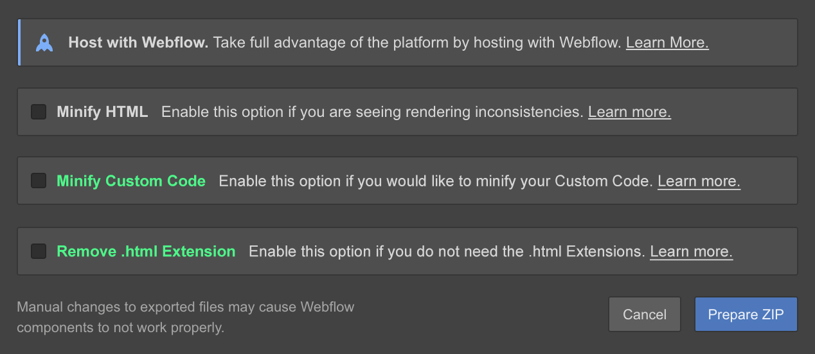815x354 pixels.
Task: Click the Minify HTML label text
Action: coord(102,112)
